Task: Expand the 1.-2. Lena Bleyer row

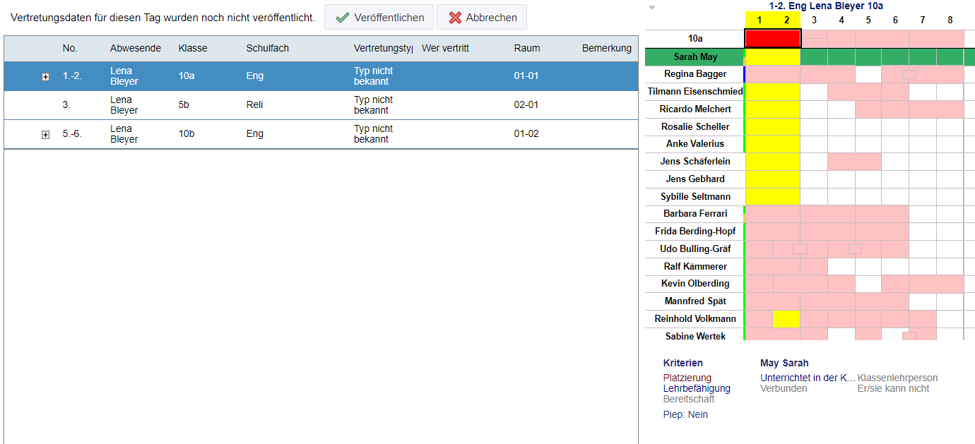Action: 46,77
